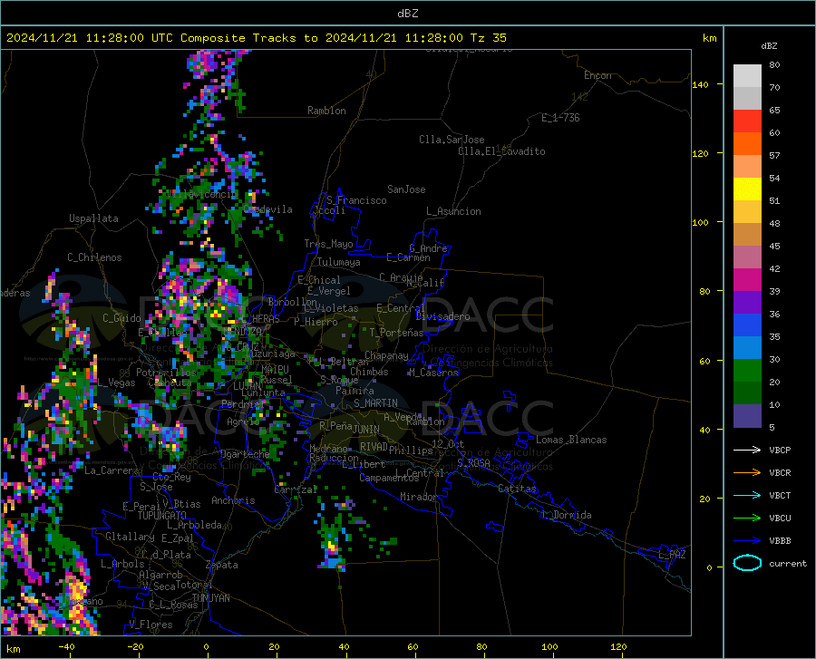816x659 pixels.
Task: Click the 'E_Vergel' map label
Action: (328, 291)
